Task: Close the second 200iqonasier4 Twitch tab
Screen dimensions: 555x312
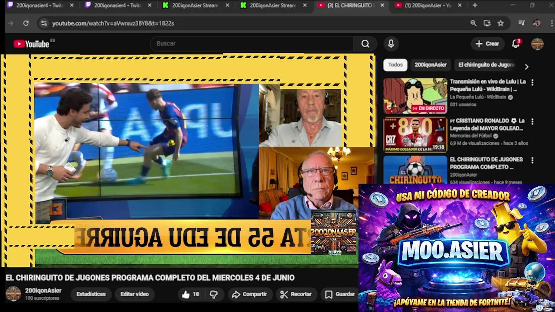Action: (x=150, y=6)
